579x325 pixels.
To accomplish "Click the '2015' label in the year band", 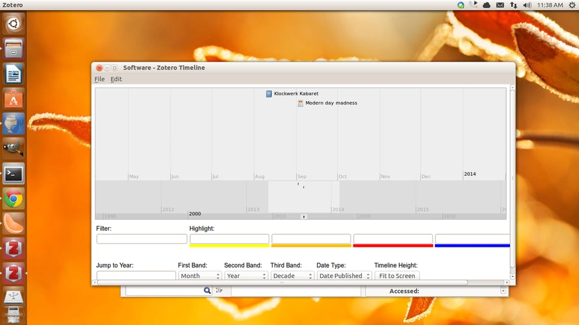I will coord(423,209).
